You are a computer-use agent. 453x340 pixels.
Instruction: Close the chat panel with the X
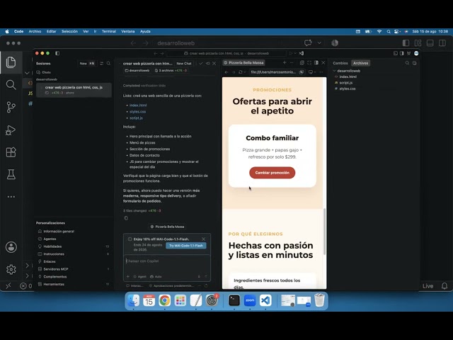coord(214,63)
